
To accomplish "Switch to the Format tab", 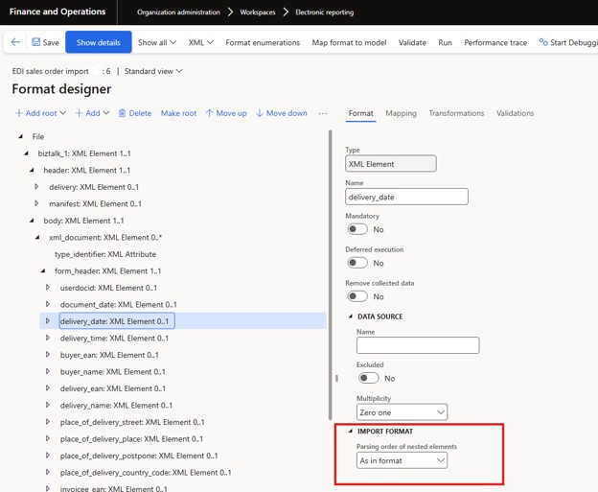I will coord(360,113).
